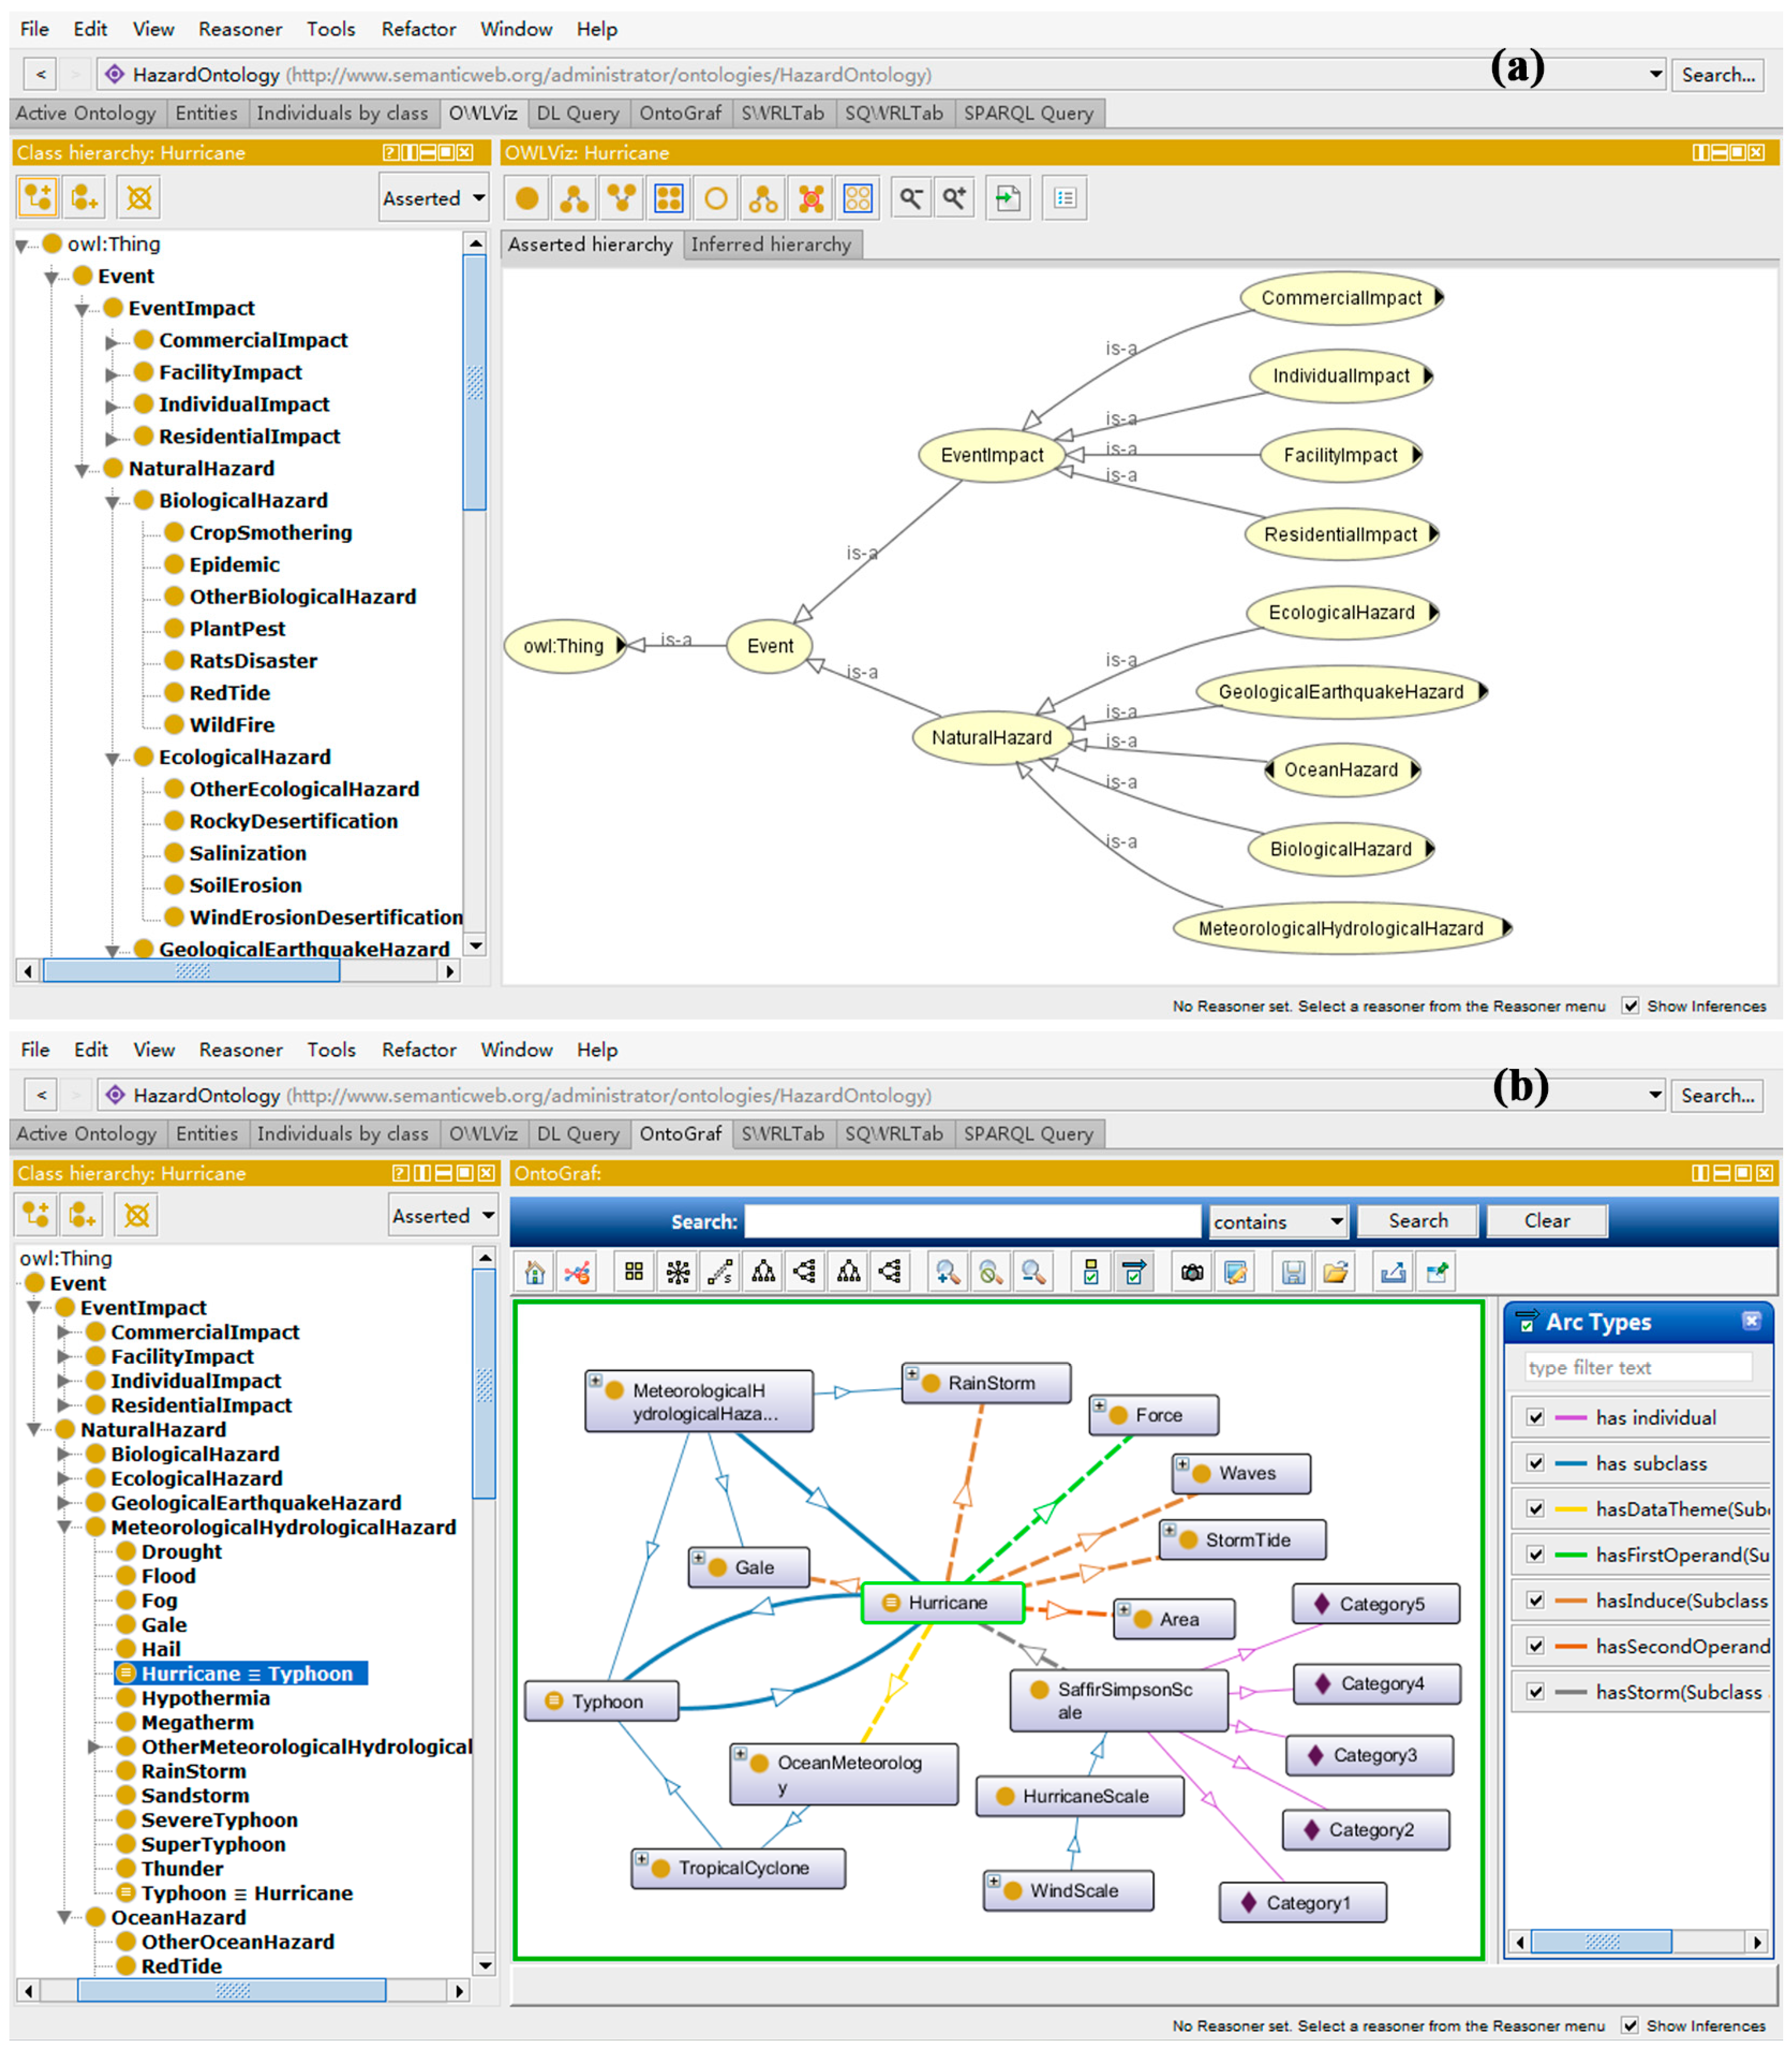This screenshot has height=2050, width=1792.
Task: Click the Clear button in OntoGraf
Action: click(x=1546, y=1220)
